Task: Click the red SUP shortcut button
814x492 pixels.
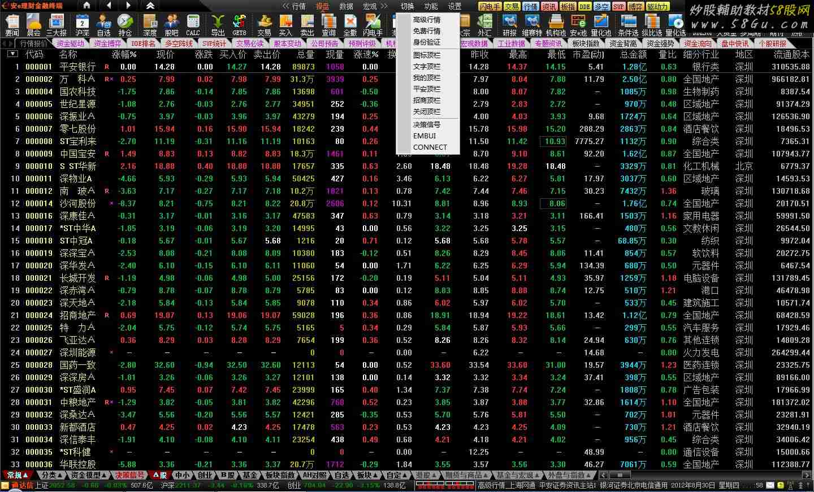Action: pos(618,7)
